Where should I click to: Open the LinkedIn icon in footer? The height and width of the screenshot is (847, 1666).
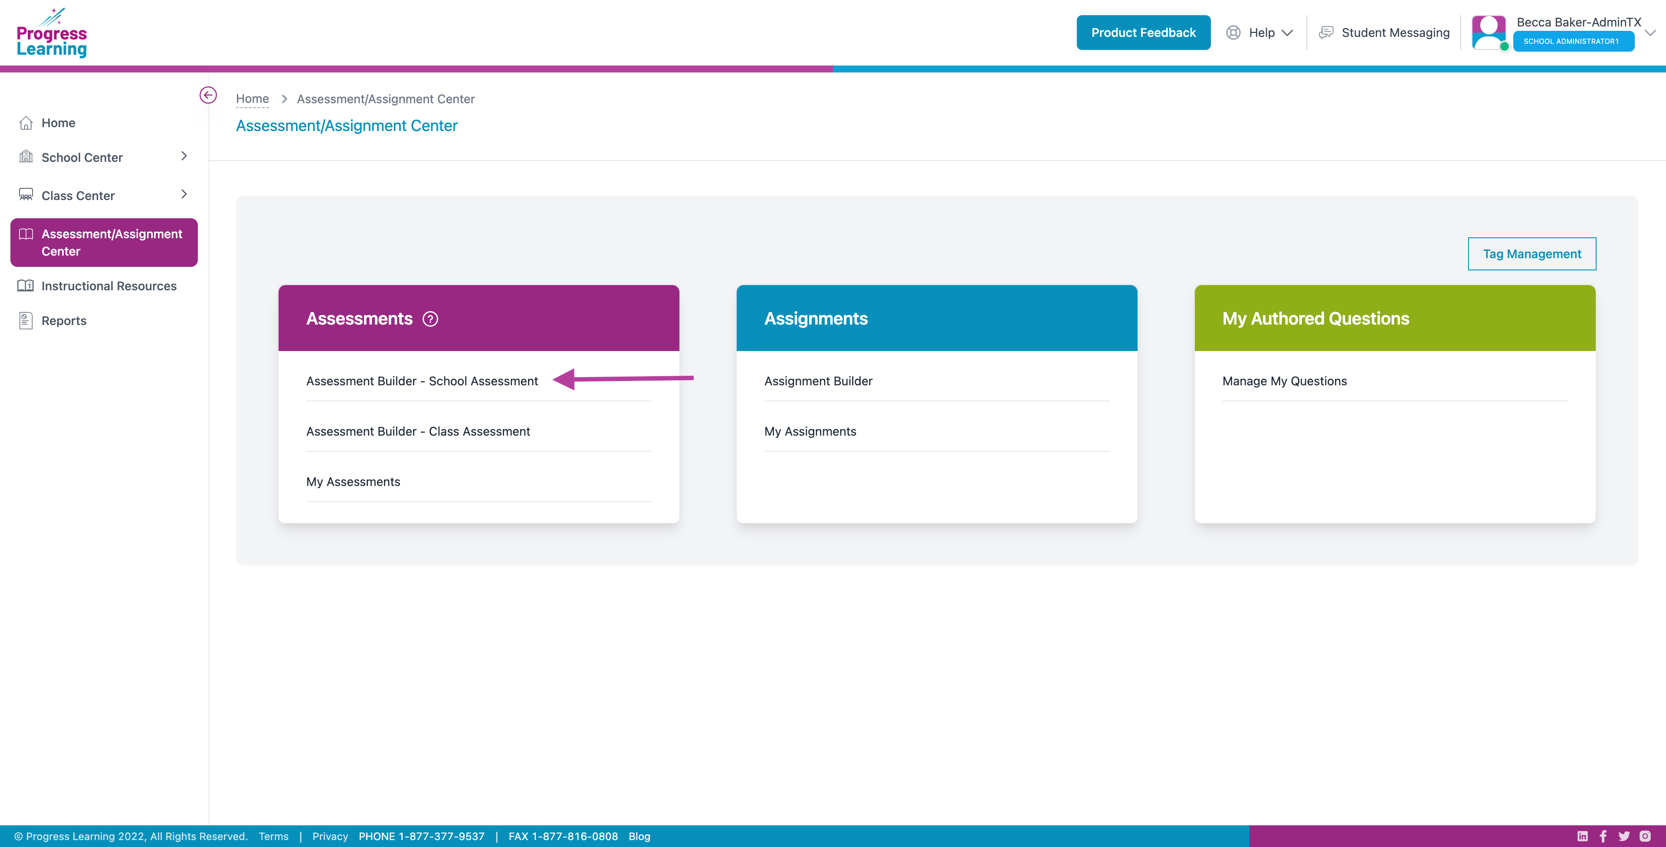point(1583,836)
